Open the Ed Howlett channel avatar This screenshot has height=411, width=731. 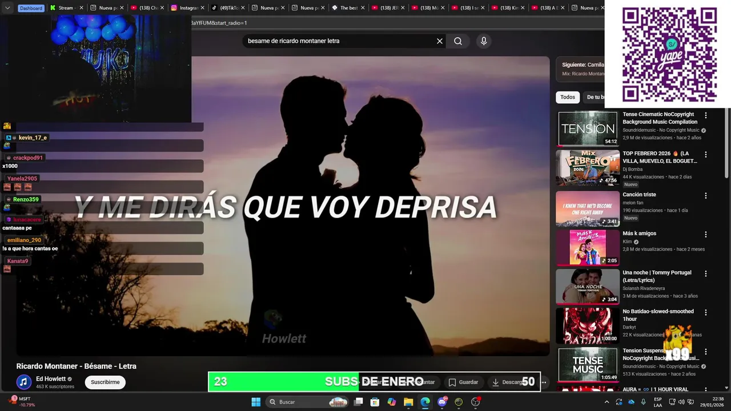coord(23,382)
